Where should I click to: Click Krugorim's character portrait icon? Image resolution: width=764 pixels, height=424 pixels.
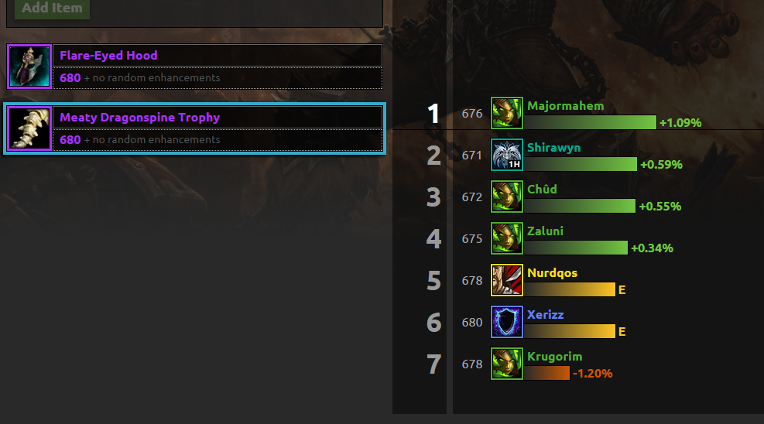tap(507, 364)
